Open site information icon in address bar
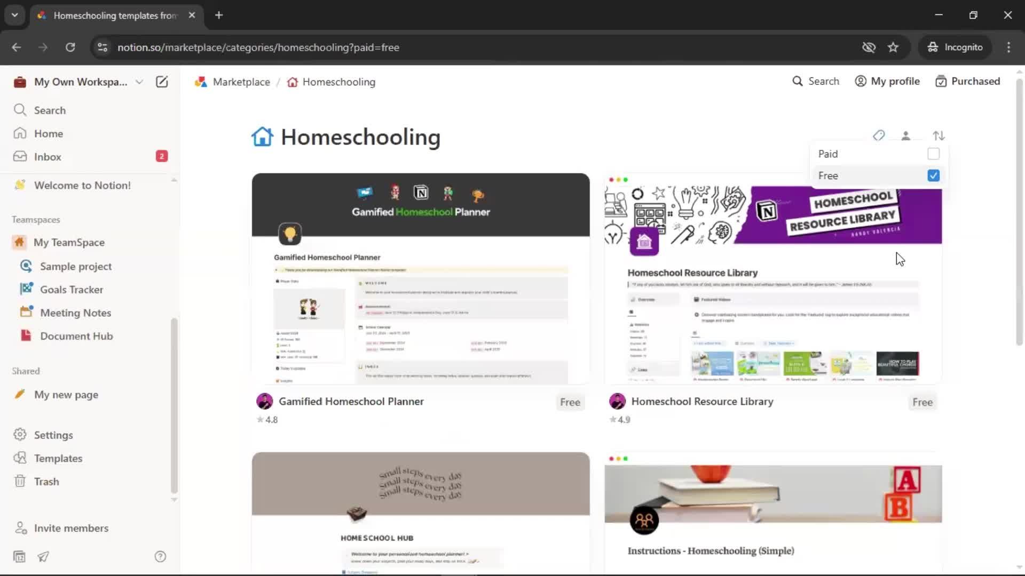1025x576 pixels. coord(102,47)
